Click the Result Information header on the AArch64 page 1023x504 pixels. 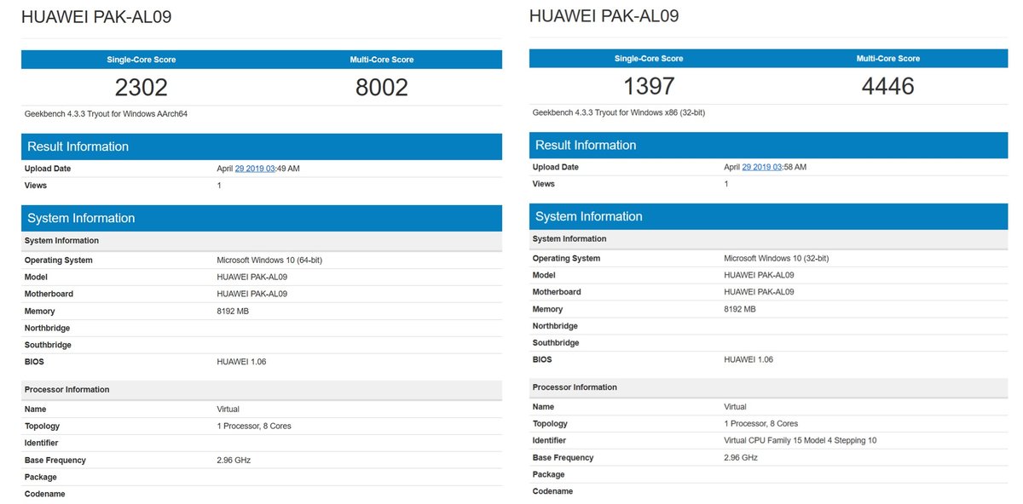click(262, 146)
